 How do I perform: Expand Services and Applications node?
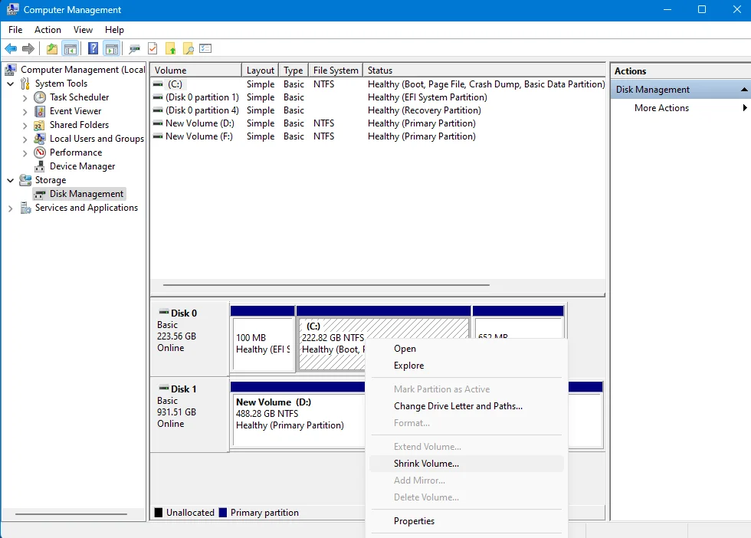tap(10, 208)
